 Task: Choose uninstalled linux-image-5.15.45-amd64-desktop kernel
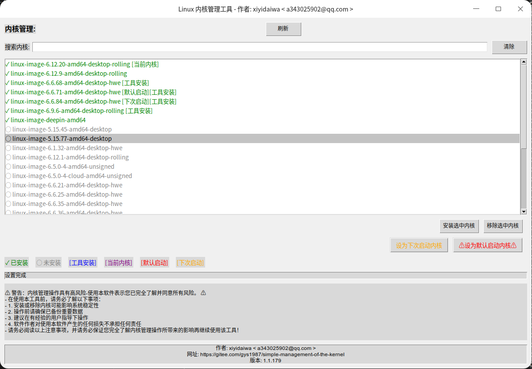pos(262,129)
